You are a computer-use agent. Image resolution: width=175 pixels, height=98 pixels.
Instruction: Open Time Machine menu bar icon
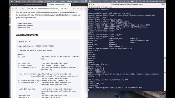pos(113,1)
